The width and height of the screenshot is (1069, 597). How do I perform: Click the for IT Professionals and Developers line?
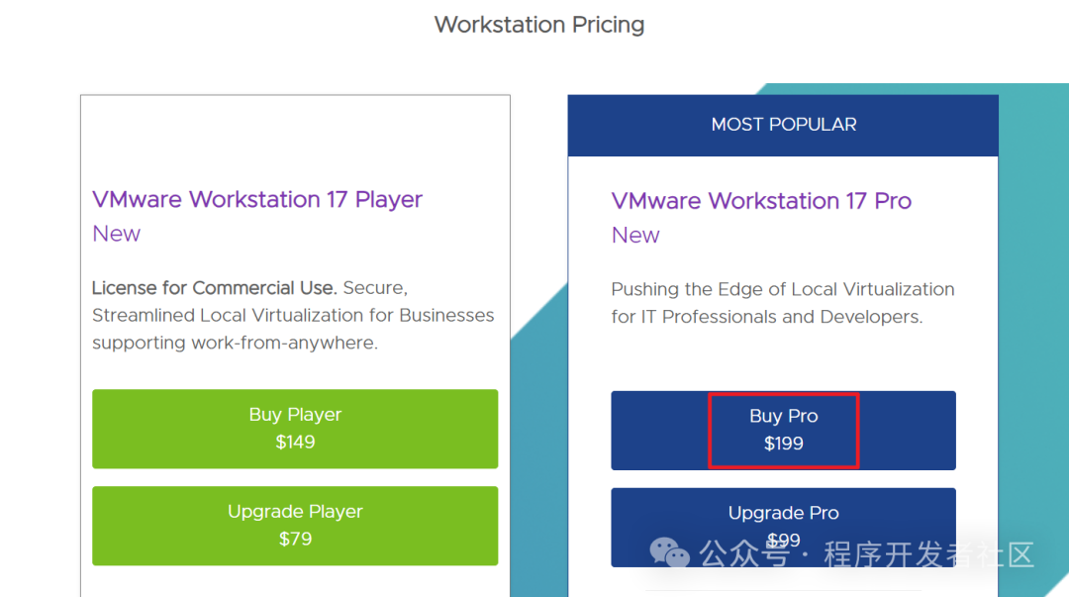click(766, 317)
